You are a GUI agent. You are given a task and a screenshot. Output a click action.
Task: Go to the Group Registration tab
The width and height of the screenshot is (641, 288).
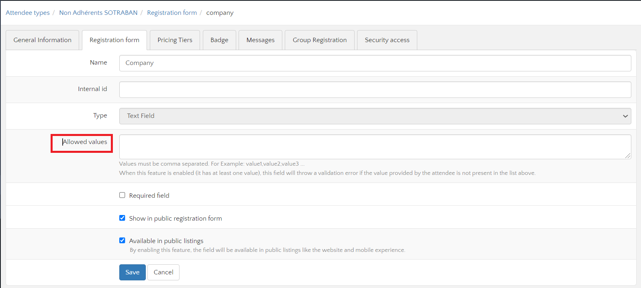pyautogui.click(x=319, y=40)
